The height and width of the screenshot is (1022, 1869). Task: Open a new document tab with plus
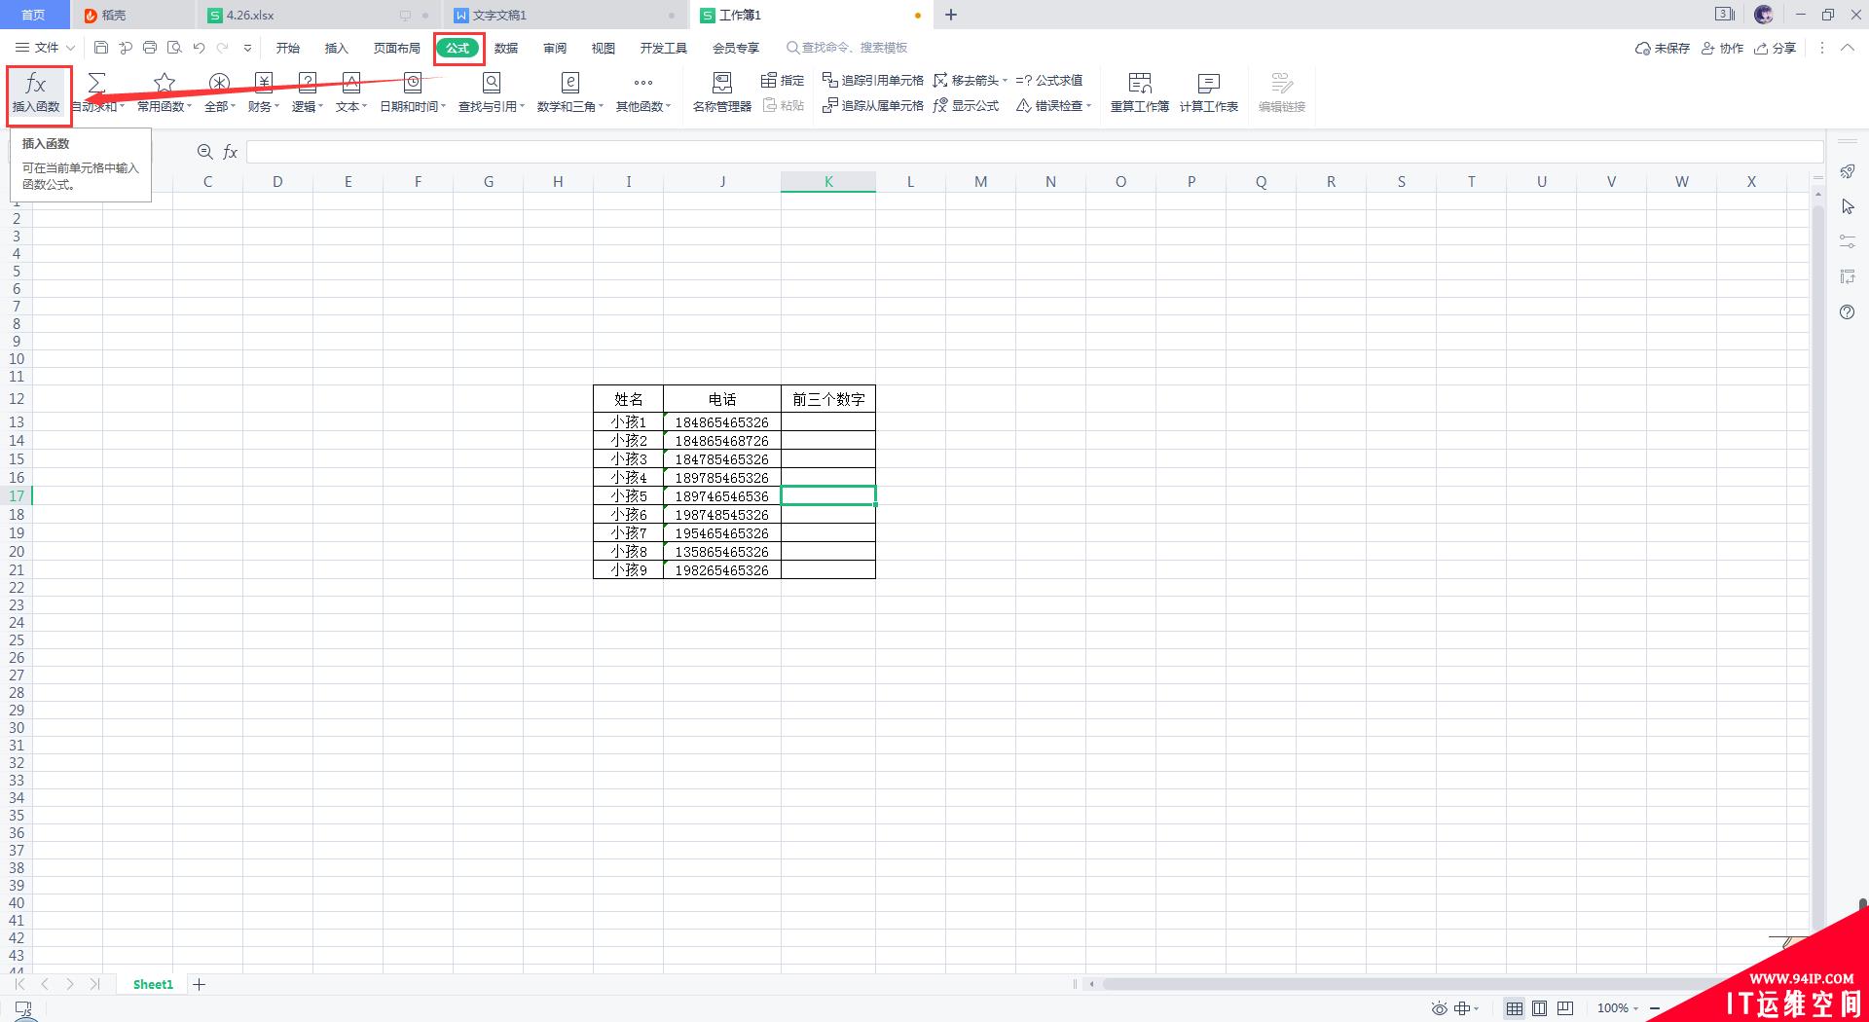(951, 15)
